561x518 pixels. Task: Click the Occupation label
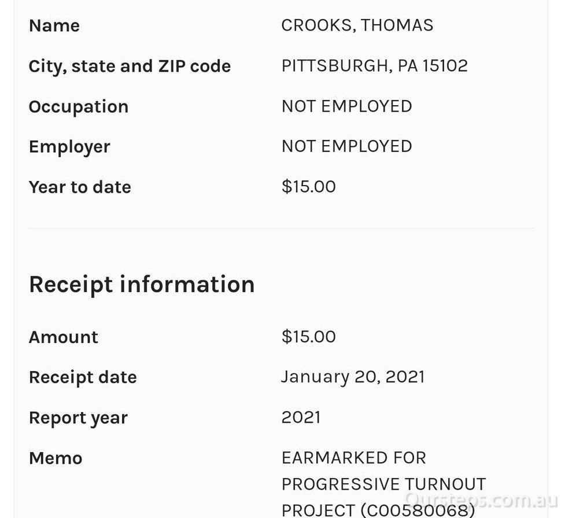pyautogui.click(x=79, y=107)
